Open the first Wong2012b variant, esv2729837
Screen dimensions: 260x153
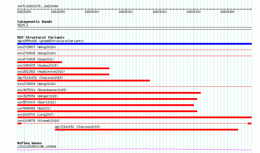[x=37, y=47]
